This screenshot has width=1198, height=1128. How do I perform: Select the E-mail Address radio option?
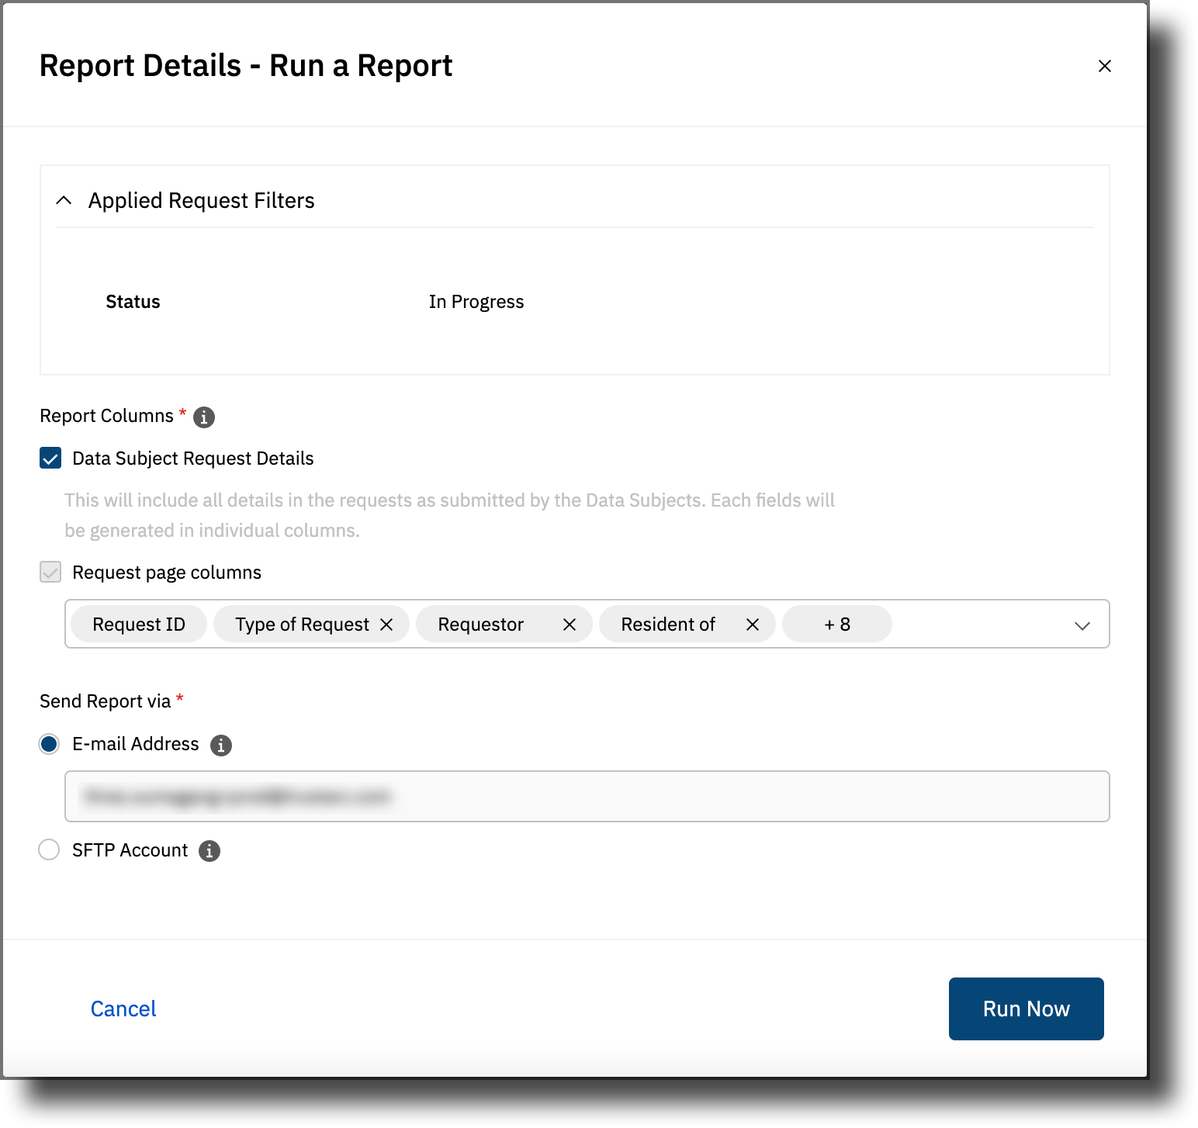pyautogui.click(x=49, y=744)
